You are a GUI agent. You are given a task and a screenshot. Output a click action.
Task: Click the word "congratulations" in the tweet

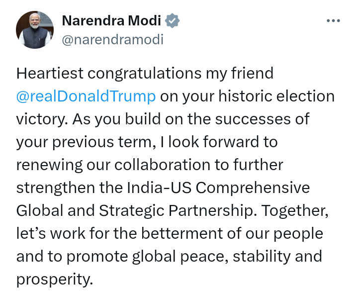(x=145, y=74)
